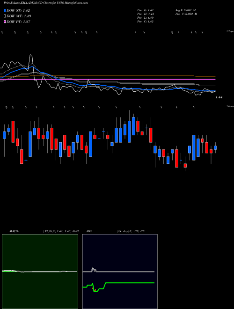Click inside the dark blue ADX chart panel
The height and width of the screenshot is (309, 234).
tap(120, 272)
